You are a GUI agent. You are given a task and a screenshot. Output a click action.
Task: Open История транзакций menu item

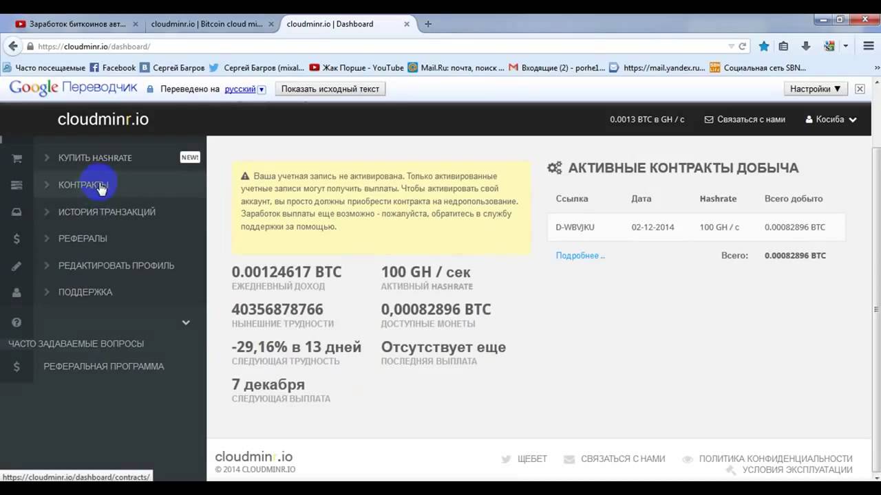click(107, 212)
